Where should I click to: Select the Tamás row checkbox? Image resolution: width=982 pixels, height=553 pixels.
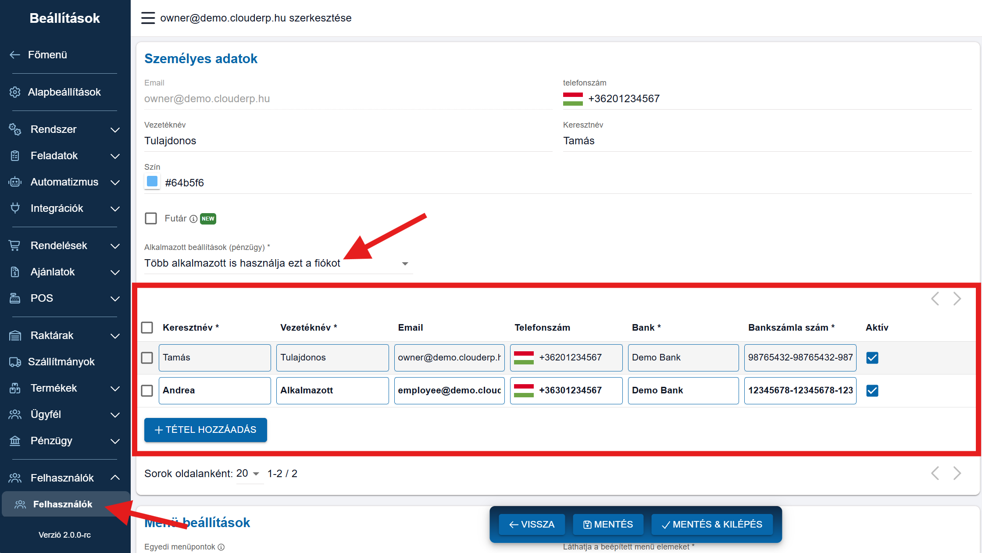point(147,358)
